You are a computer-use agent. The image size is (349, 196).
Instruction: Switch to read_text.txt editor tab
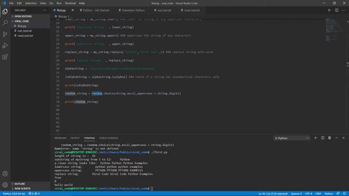[192, 10]
